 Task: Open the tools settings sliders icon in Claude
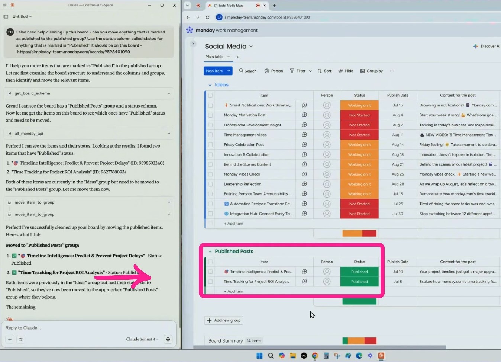(x=21, y=339)
